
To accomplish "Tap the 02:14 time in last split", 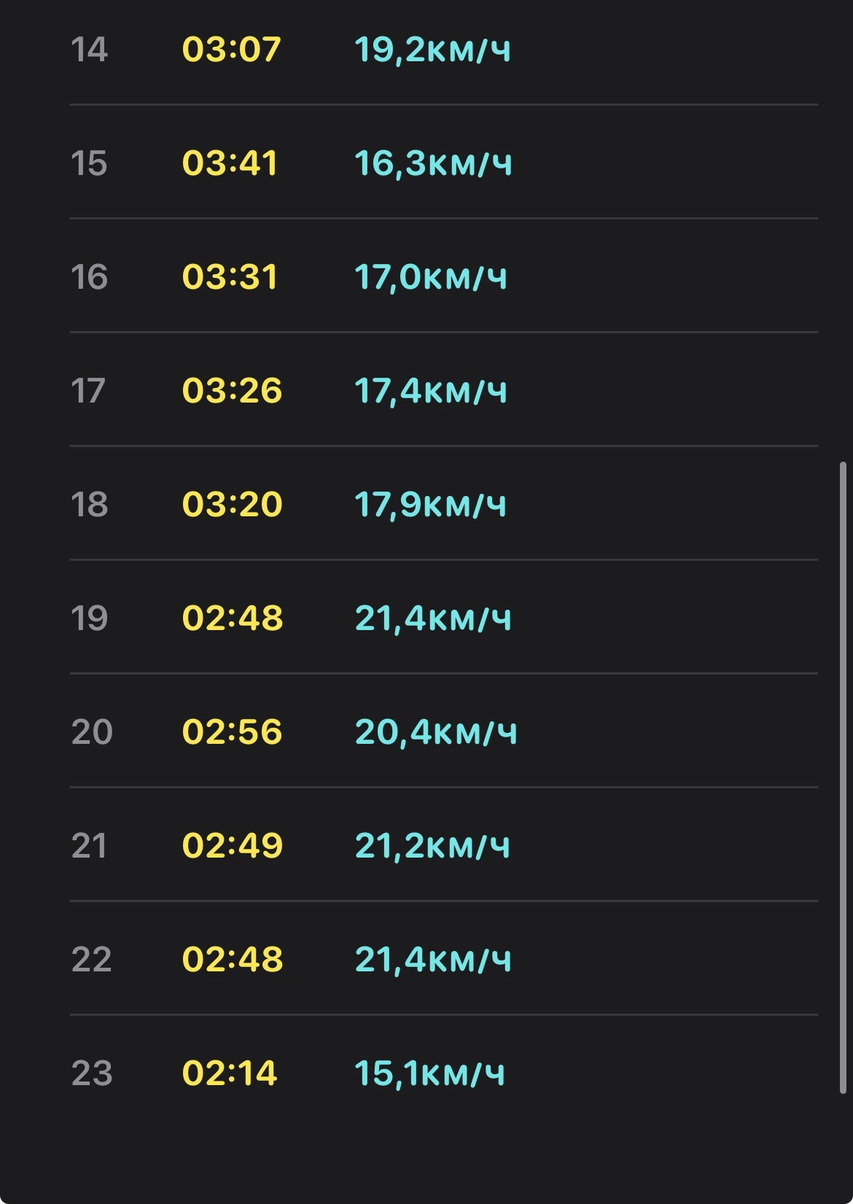I will (230, 1073).
